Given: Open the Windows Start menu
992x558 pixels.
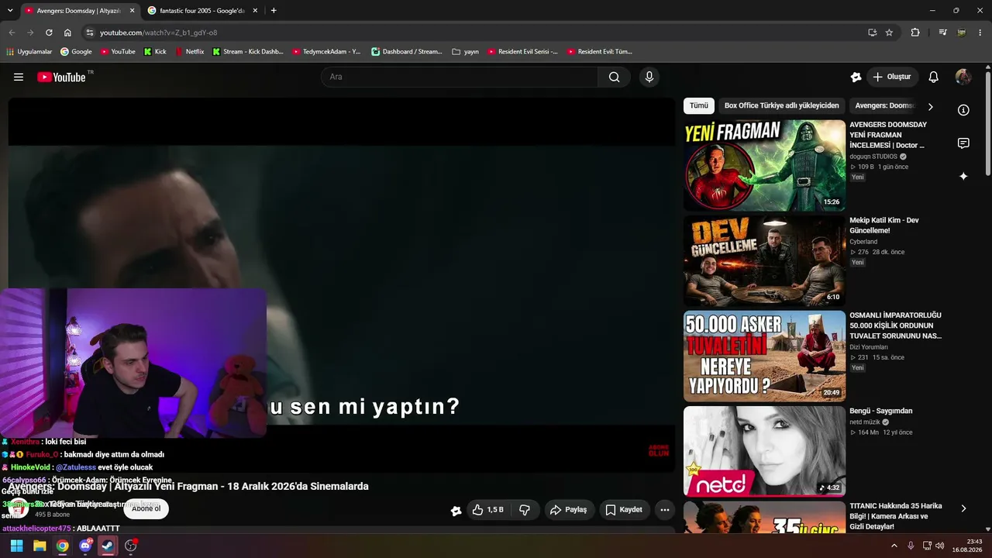Looking at the screenshot, I should pos(16,546).
